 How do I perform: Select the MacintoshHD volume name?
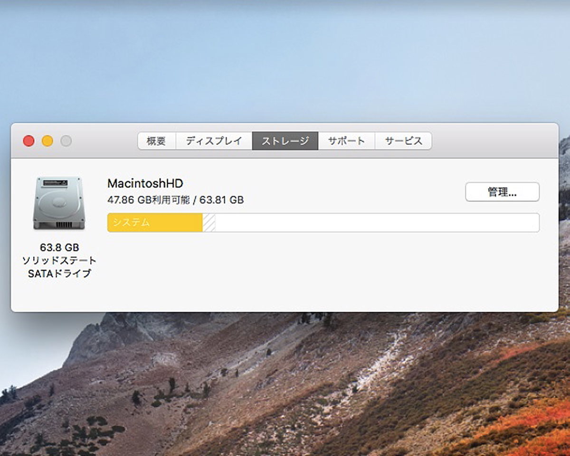pyautogui.click(x=145, y=183)
